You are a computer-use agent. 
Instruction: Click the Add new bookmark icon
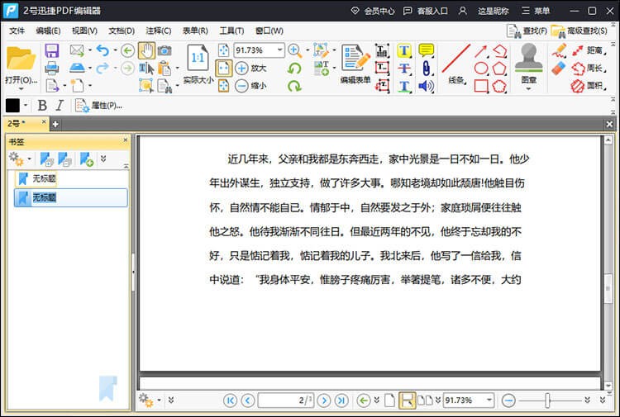86,159
